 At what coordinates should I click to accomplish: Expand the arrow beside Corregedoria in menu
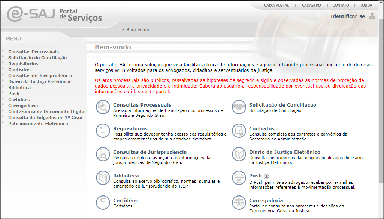tap(3, 104)
